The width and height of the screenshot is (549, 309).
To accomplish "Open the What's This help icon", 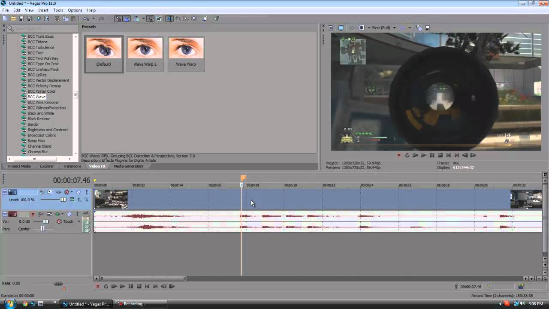I will tap(216, 19).
